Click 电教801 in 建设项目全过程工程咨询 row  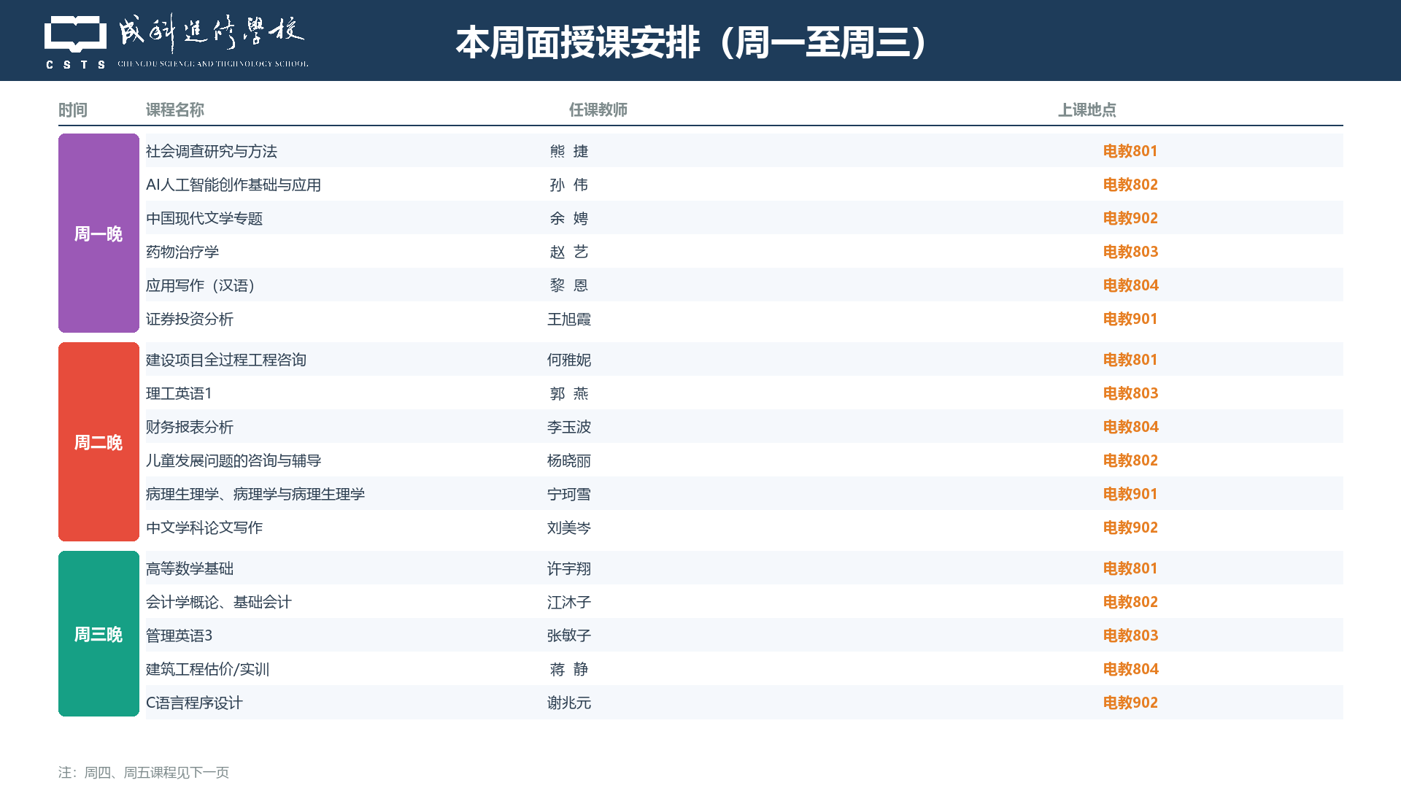coord(1130,360)
